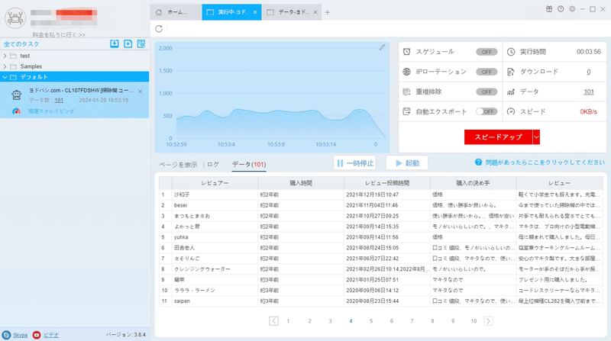Click the 自動エクスポート icon
611x341 pixels.
tap(406, 111)
